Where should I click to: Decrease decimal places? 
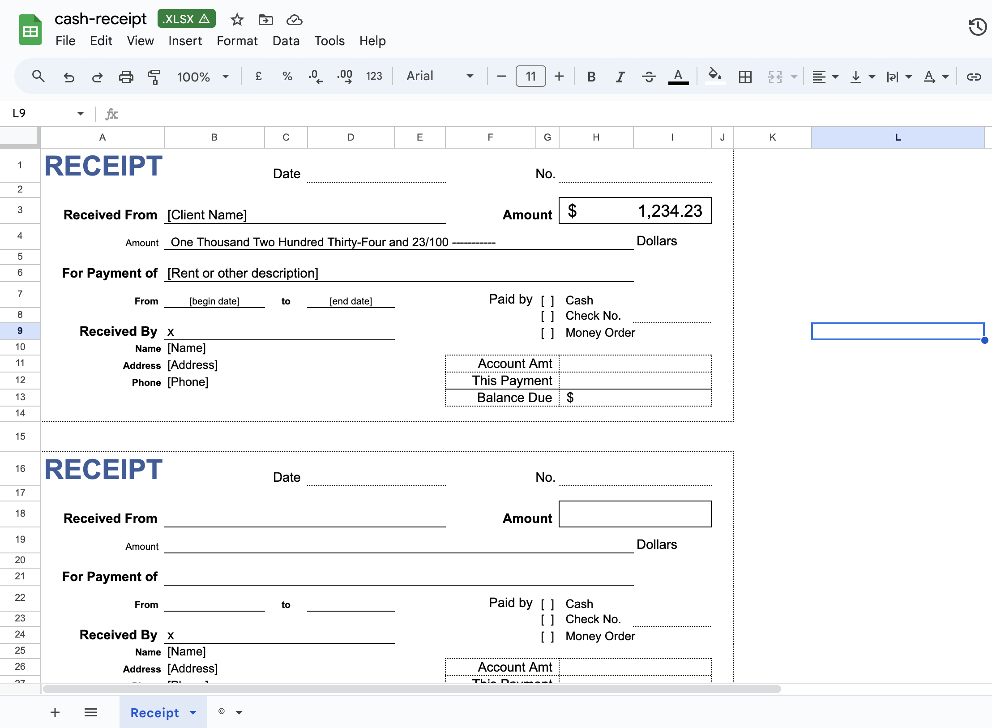click(x=316, y=77)
